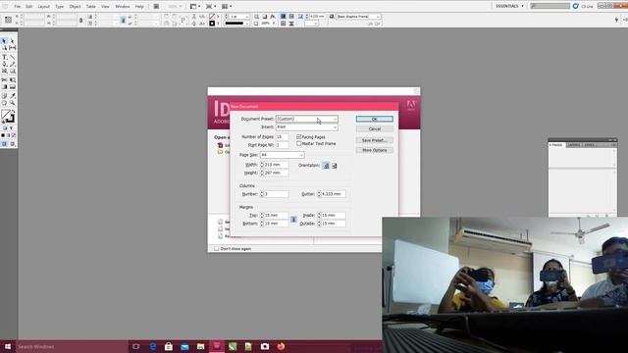The width and height of the screenshot is (628, 353).
Task: Click the Save Preset button
Action: pyautogui.click(x=375, y=140)
